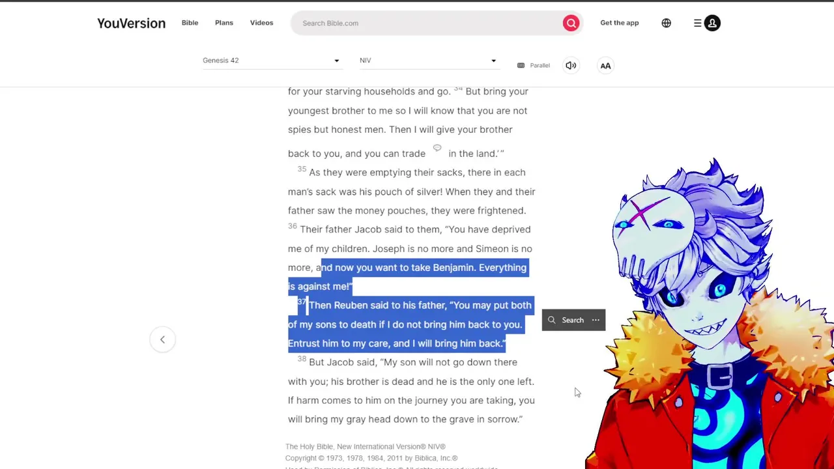Image resolution: width=834 pixels, height=469 pixels.
Task: Open the Videos menu item
Action: (261, 23)
